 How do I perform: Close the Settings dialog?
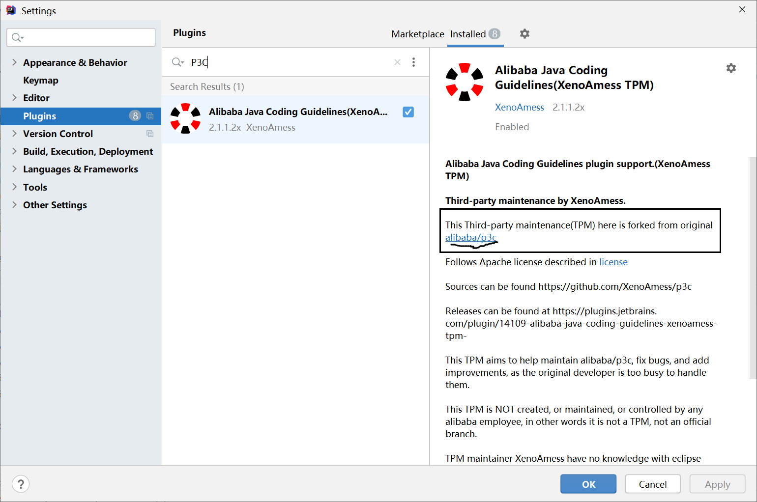(742, 9)
